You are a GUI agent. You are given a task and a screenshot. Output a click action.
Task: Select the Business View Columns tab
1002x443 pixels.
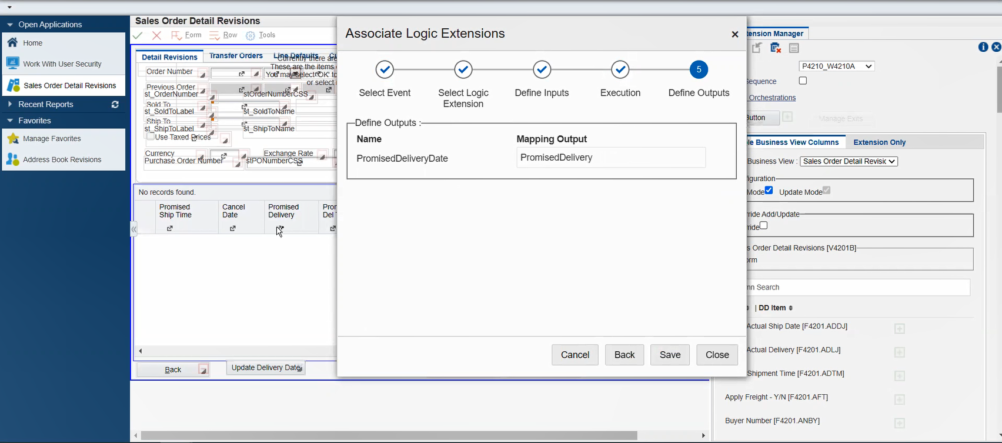coord(795,142)
